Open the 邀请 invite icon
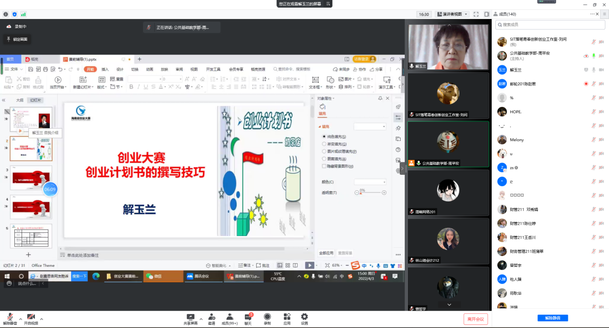Image resolution: width=609 pixels, height=328 pixels. [211, 318]
